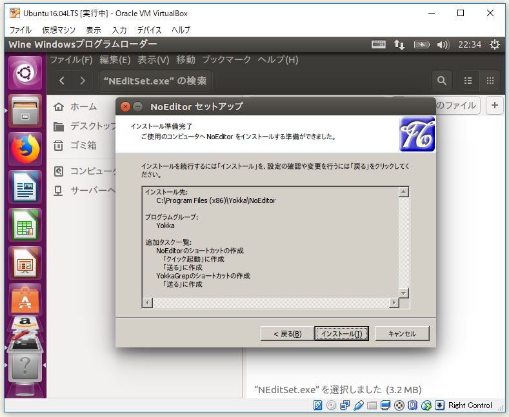The width and height of the screenshot is (509, 417).
Task: Open the system power gear menu
Action: 494,44
